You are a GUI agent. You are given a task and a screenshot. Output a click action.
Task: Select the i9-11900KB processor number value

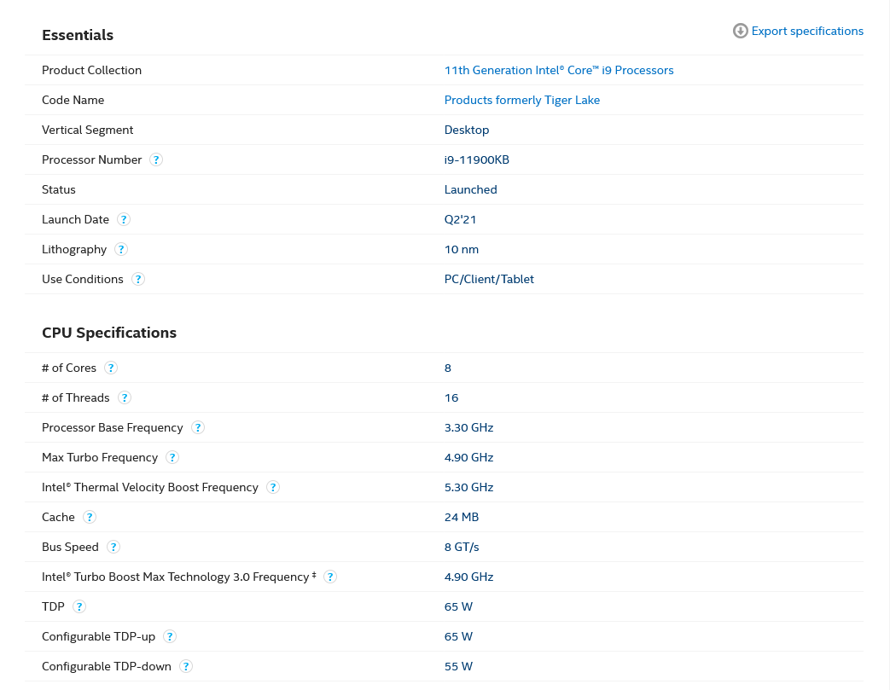[x=476, y=159]
